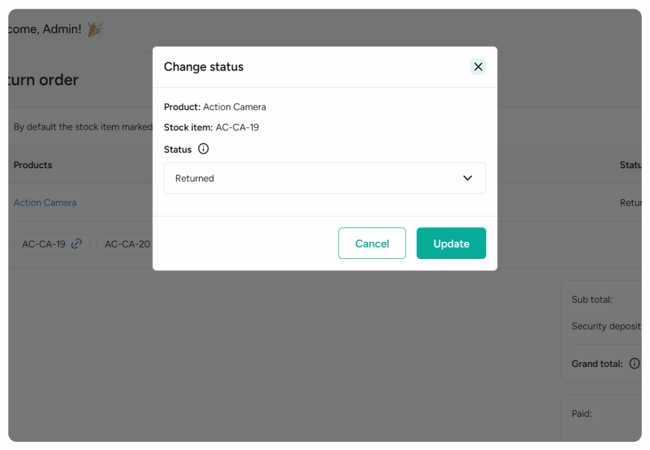Click the party emoji next to Admin greeting
This screenshot has width=650, height=450.
[x=96, y=29]
